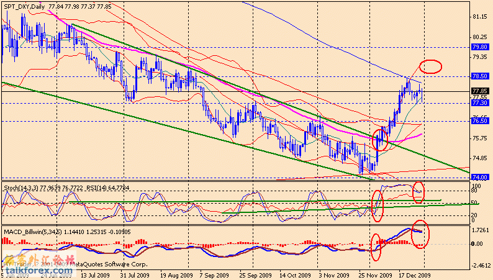
Task: Select the 79.80 blue price level label
Action: tap(480, 47)
